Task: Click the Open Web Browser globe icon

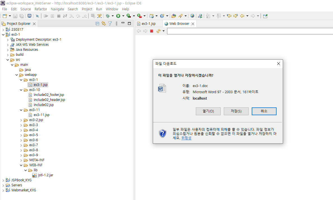Action: click(192, 16)
